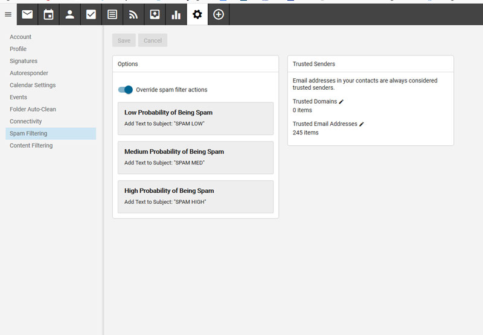
Task: Open the Email envelope icon
Action: (27, 14)
